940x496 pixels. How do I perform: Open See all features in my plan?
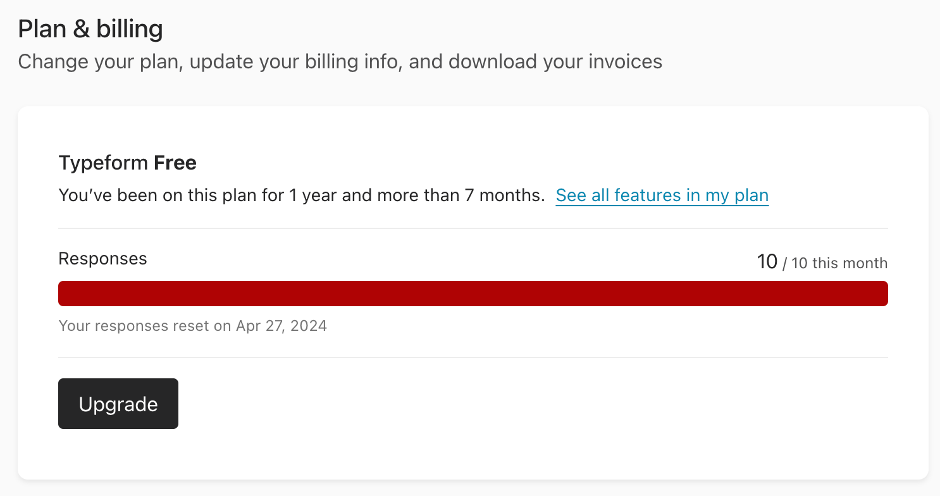[662, 195]
